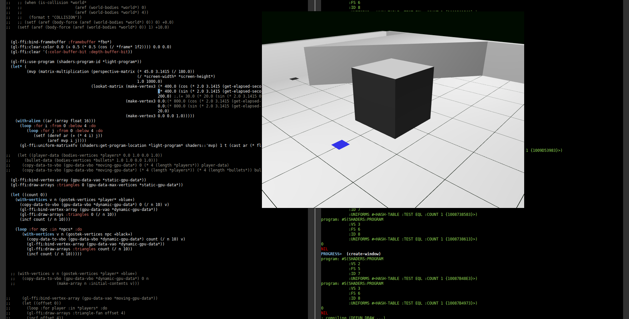
Task: Click the {1009D53983} text beside the viewport
Action: (546, 150)
